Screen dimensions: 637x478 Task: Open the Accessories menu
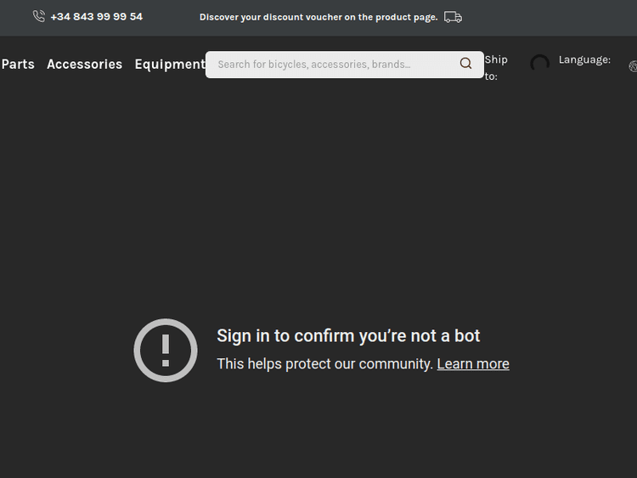point(84,65)
